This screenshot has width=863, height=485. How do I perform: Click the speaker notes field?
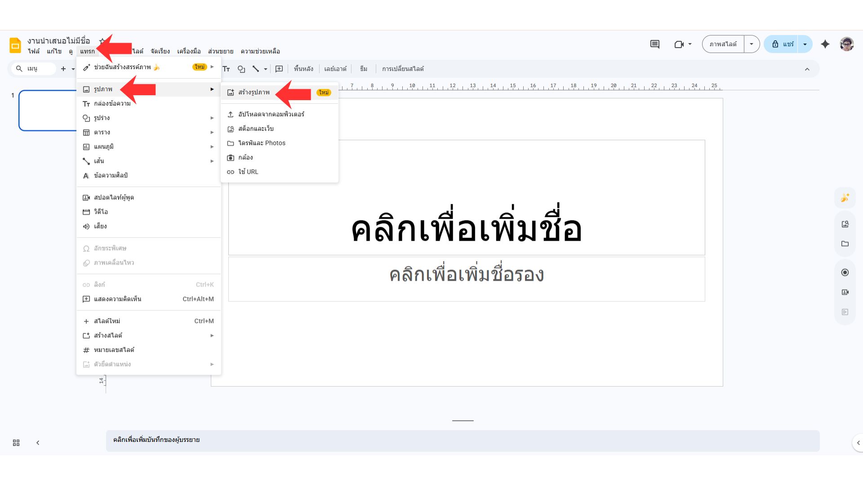[x=463, y=440]
